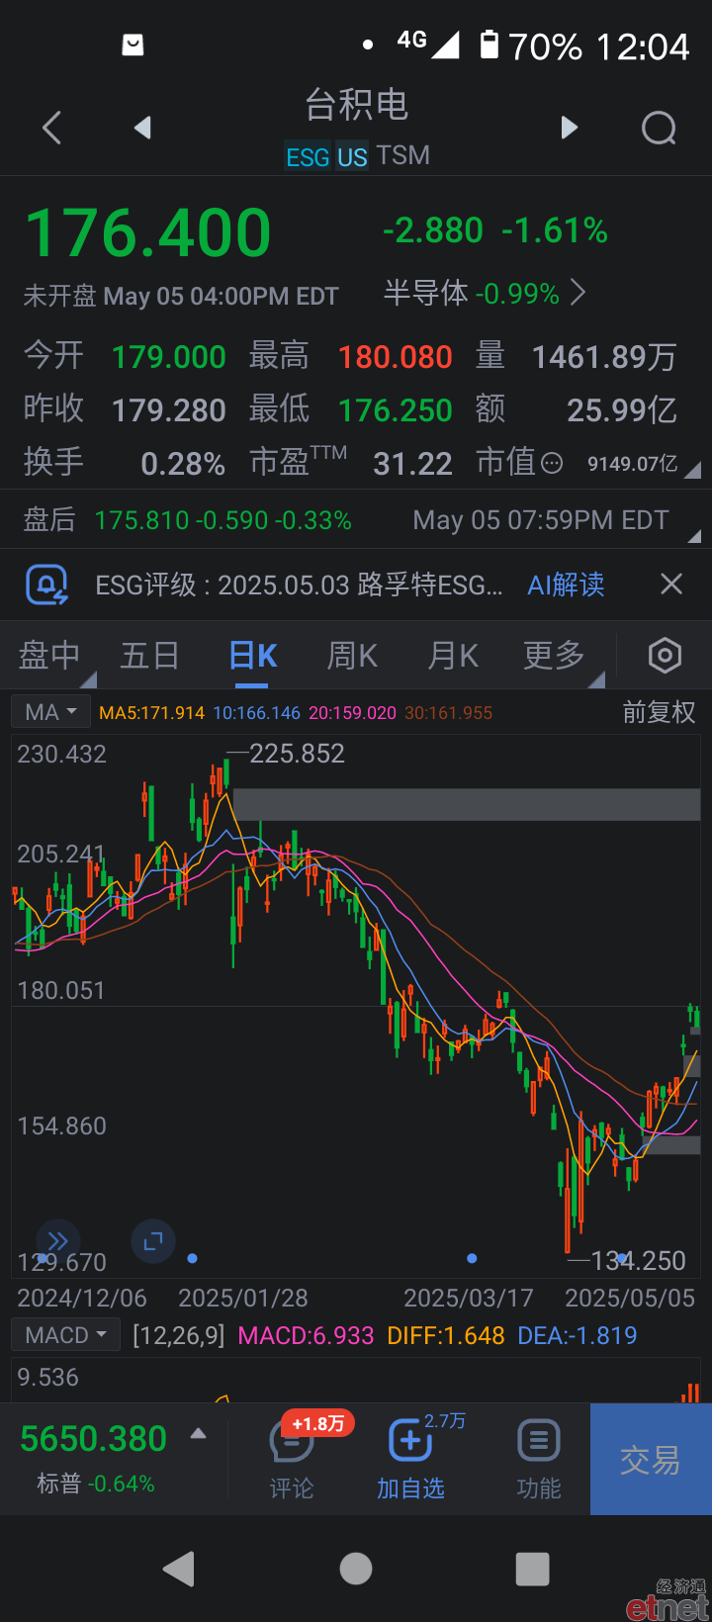Open AI解读 interpretation link
This screenshot has width=712, height=1622.
click(566, 585)
